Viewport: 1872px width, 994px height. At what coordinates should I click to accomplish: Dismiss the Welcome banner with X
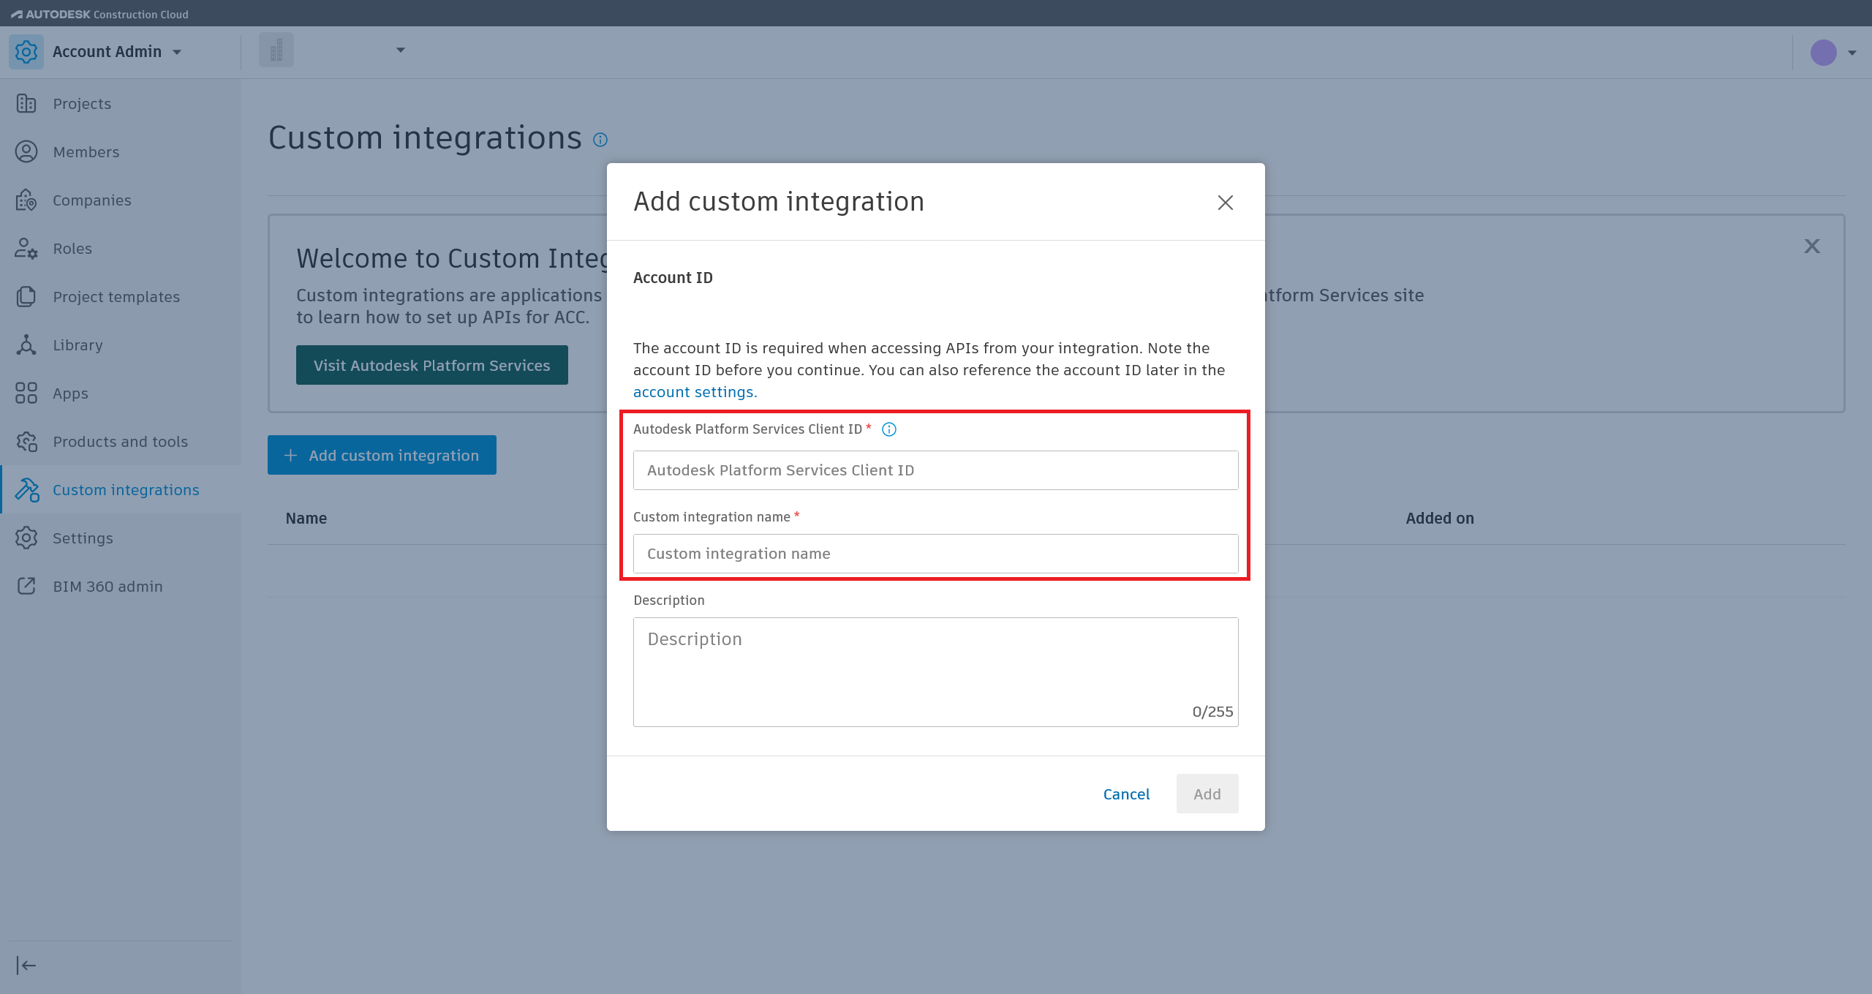tap(1812, 246)
